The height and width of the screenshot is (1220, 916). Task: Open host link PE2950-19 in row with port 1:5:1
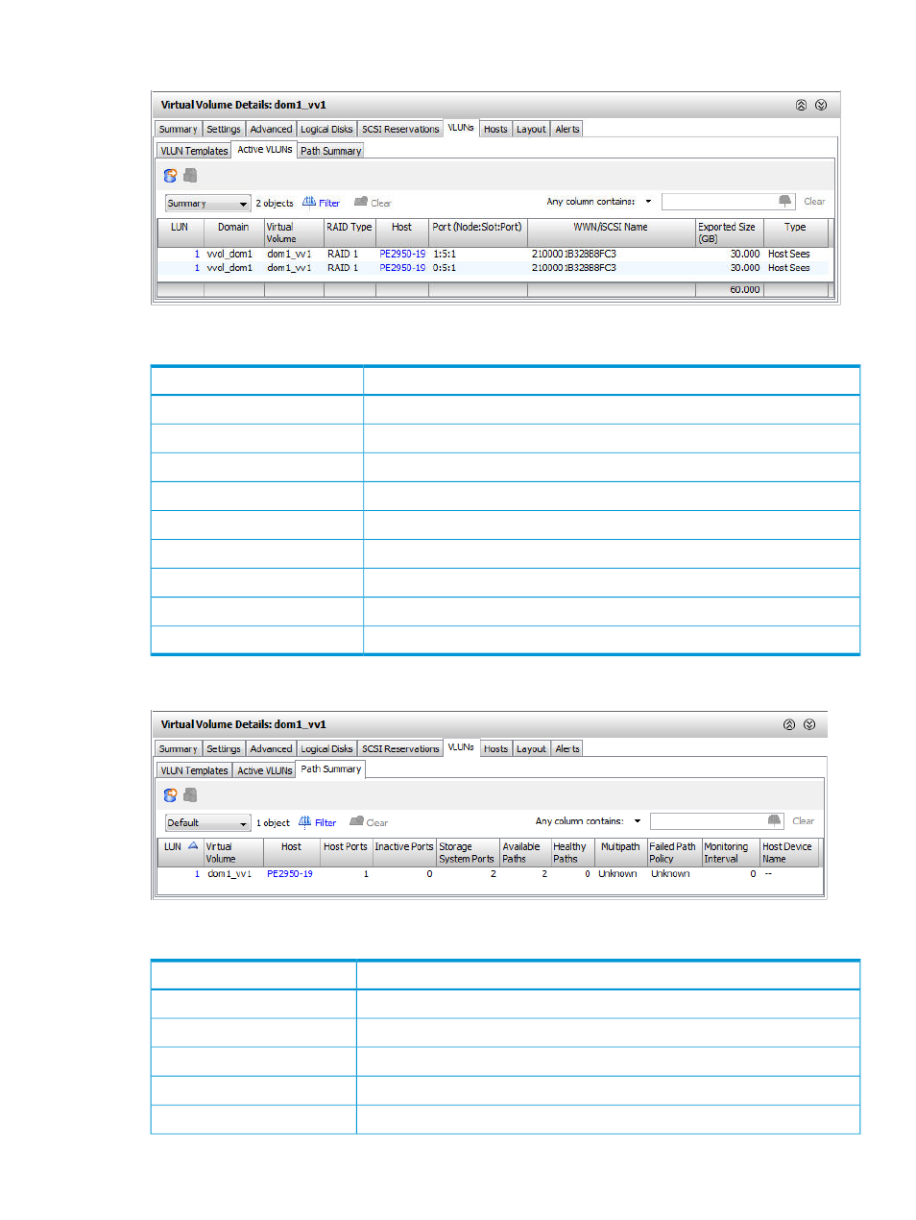402,255
